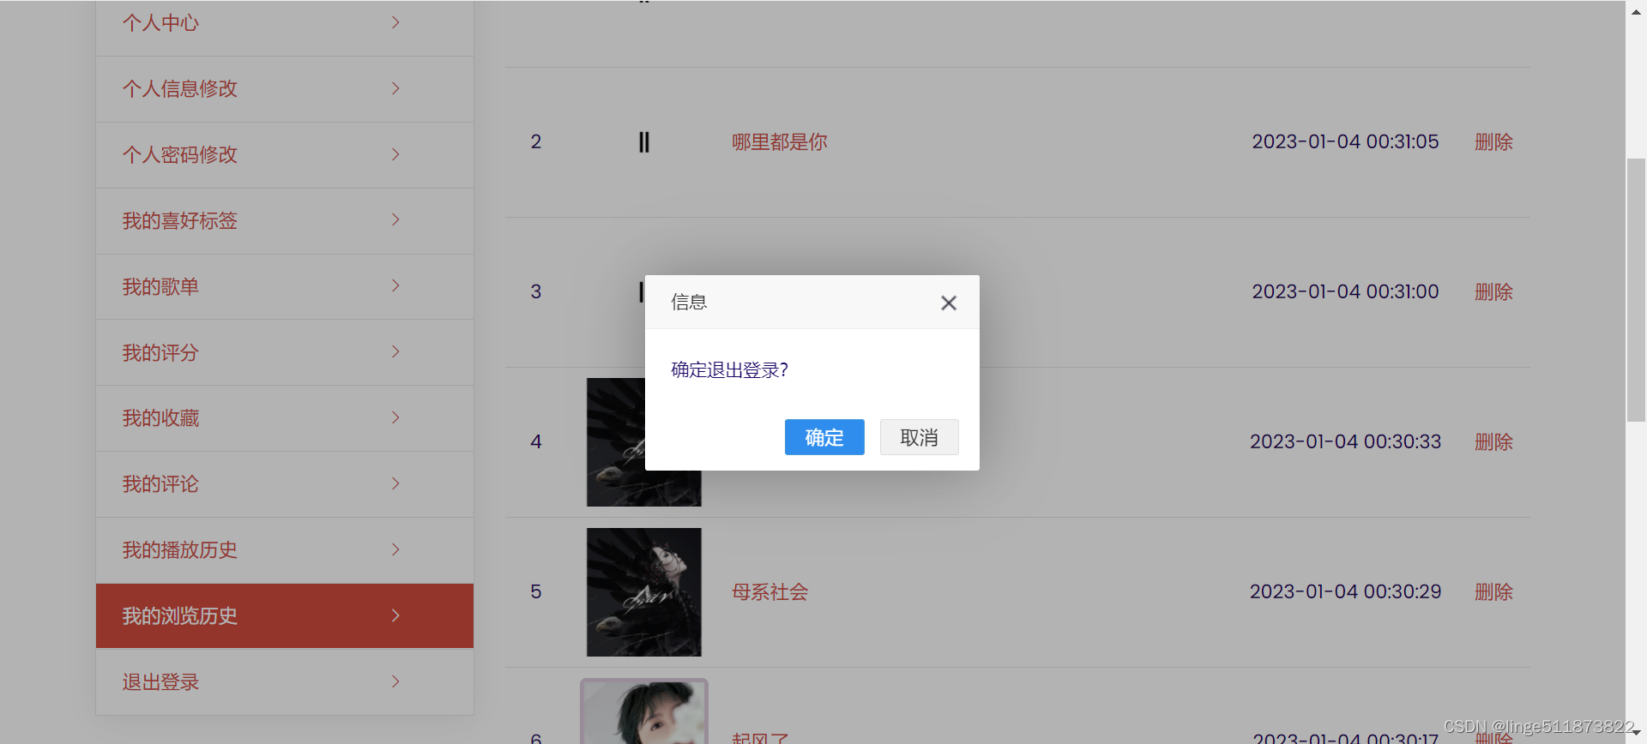Click the placeholder image icon in row 2

pos(644,142)
